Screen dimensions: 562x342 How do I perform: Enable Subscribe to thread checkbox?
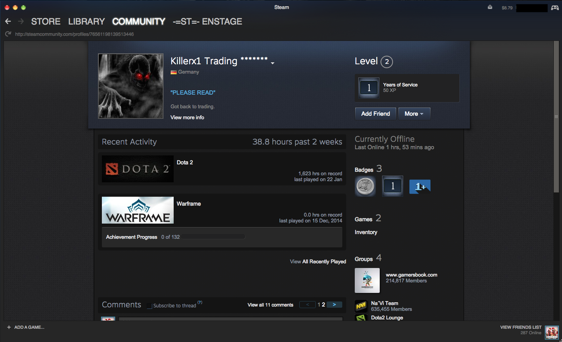[x=149, y=306]
